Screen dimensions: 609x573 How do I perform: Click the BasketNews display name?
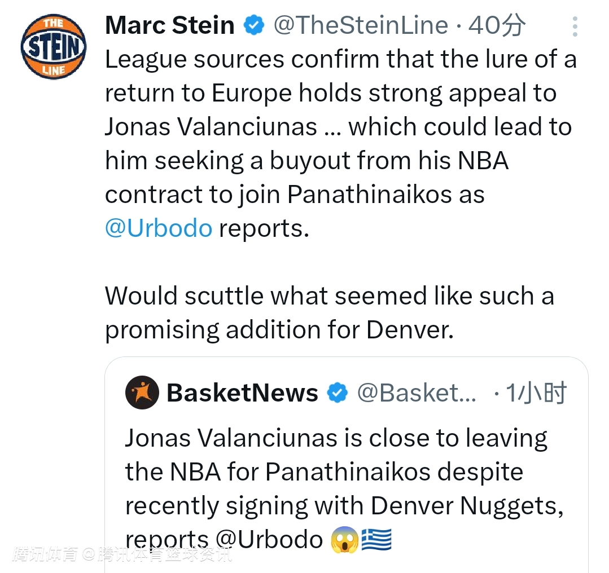click(x=242, y=393)
